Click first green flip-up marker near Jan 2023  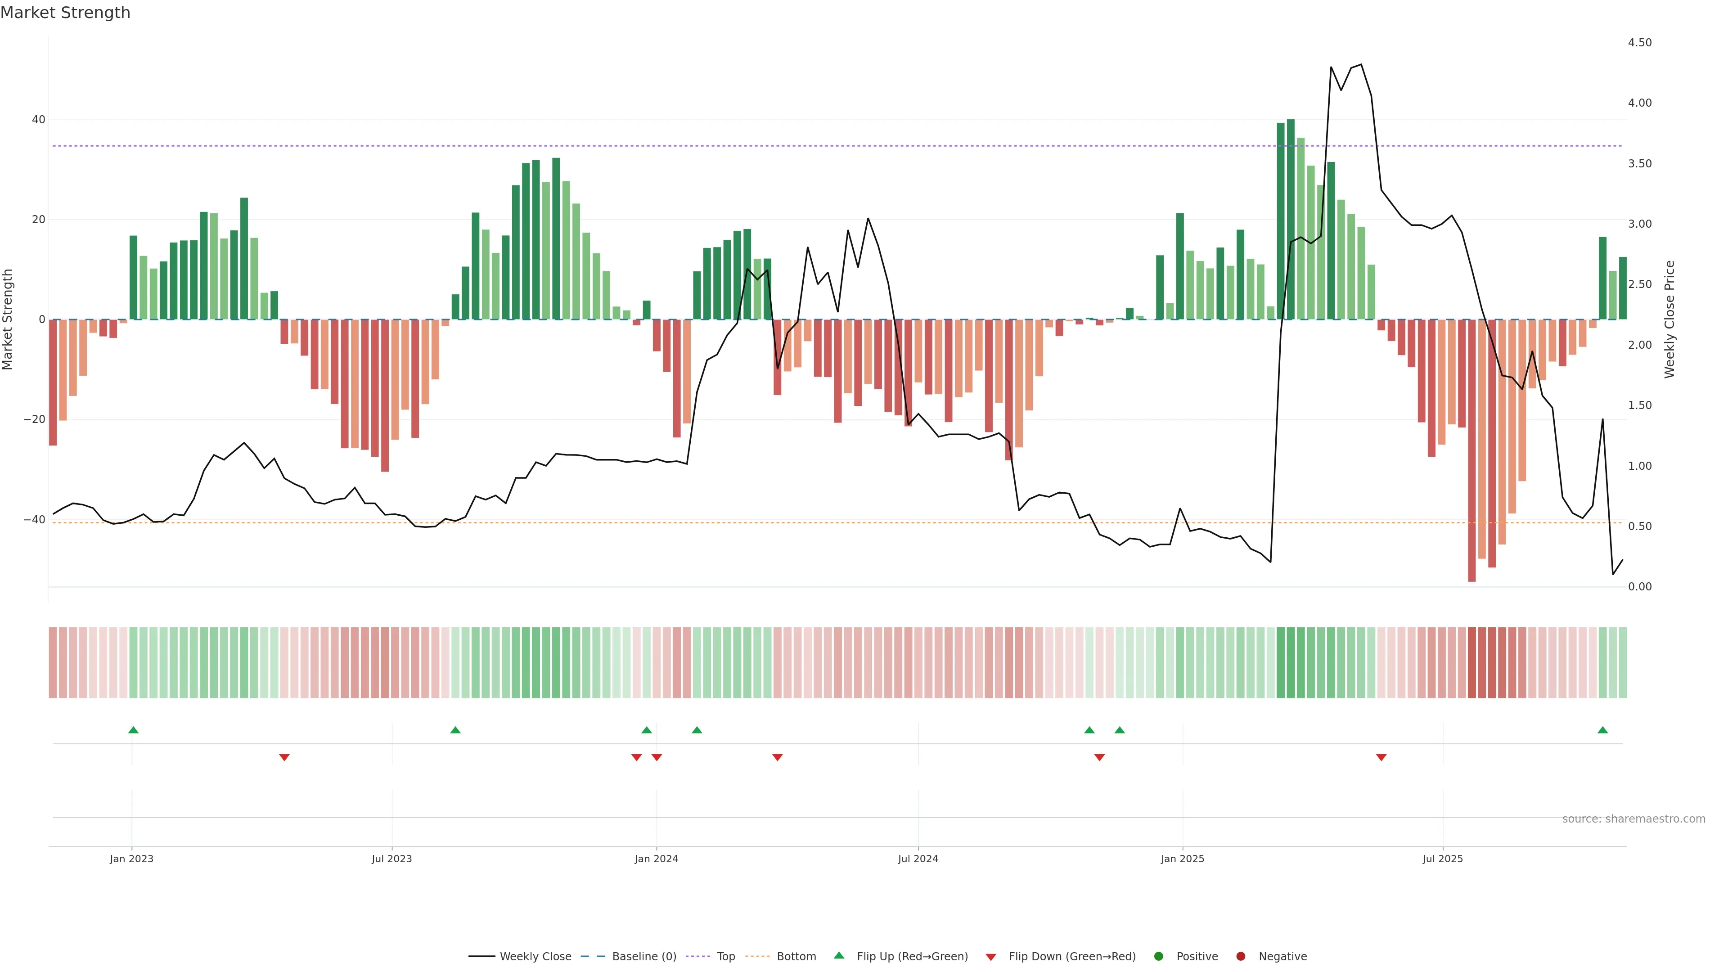pyautogui.click(x=134, y=730)
